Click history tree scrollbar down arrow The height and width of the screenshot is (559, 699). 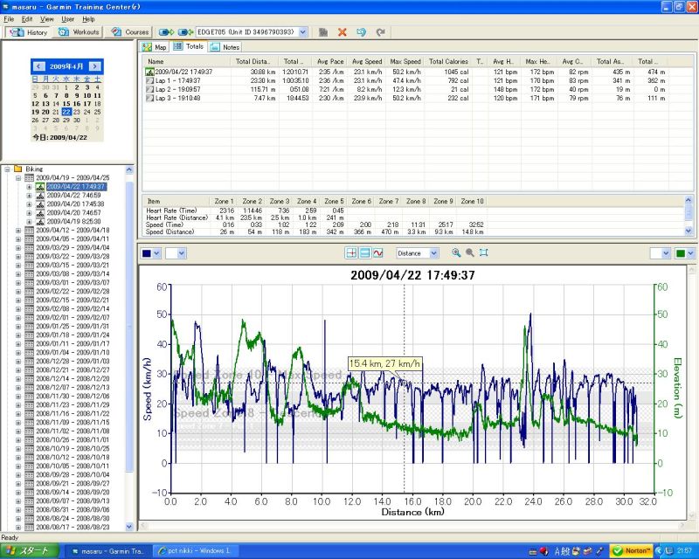(129, 527)
